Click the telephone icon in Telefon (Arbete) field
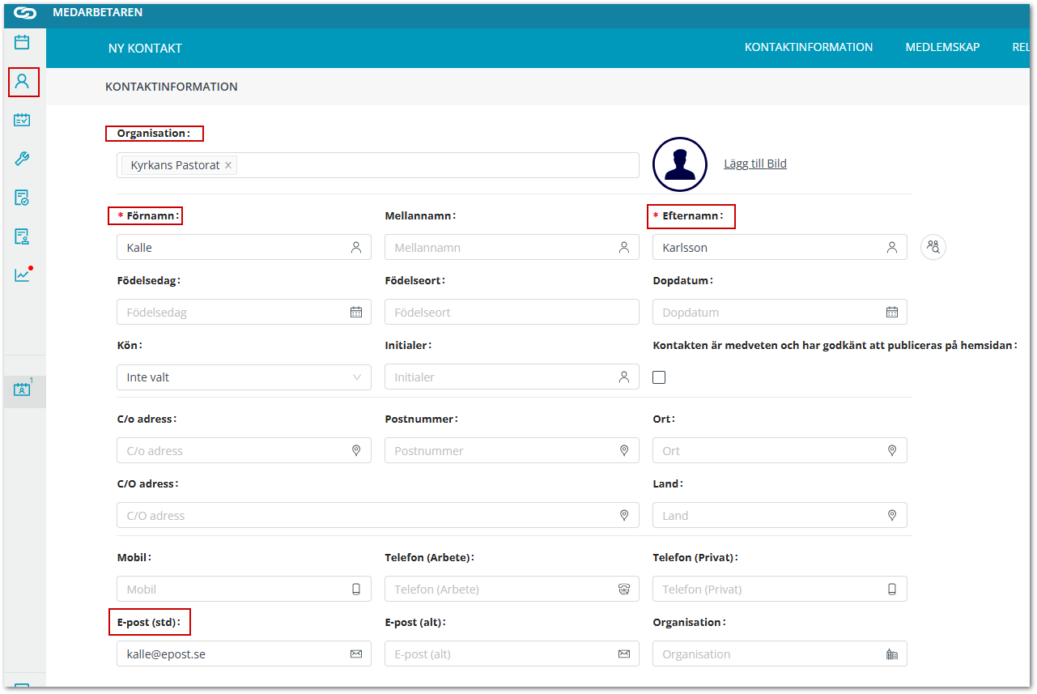The height and width of the screenshot is (694, 1037). pyautogui.click(x=624, y=590)
